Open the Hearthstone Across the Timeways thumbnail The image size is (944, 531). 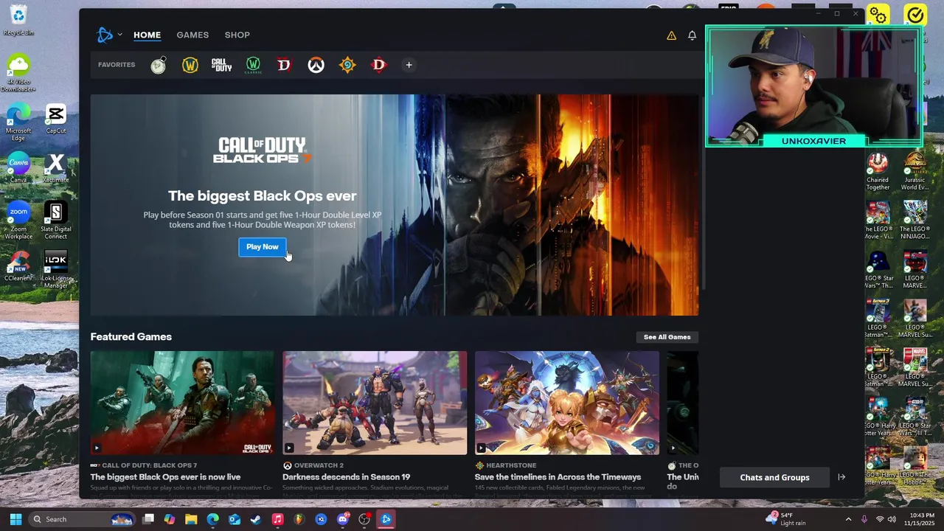pos(566,403)
